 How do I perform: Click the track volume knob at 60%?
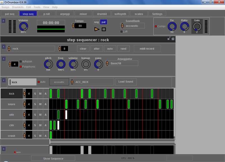(73, 64)
